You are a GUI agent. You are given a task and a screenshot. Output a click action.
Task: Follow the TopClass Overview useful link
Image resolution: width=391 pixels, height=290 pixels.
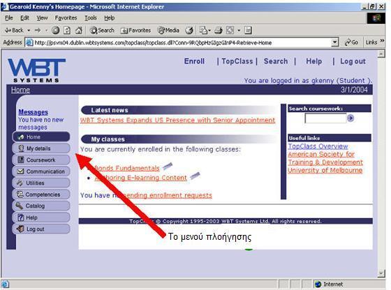(x=318, y=146)
